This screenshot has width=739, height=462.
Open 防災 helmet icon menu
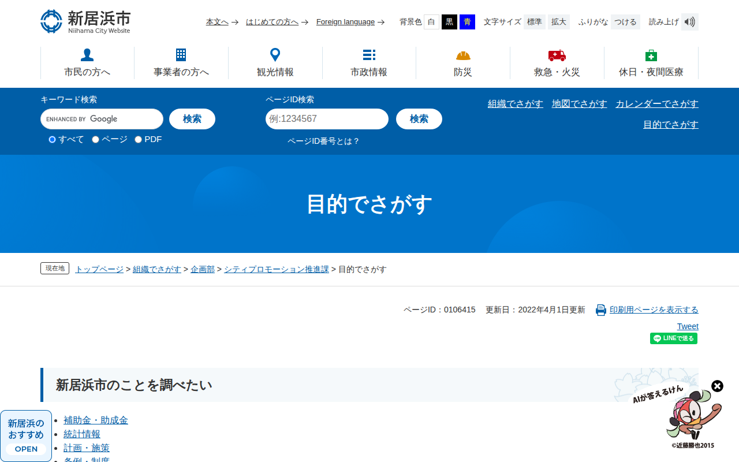[x=463, y=63]
